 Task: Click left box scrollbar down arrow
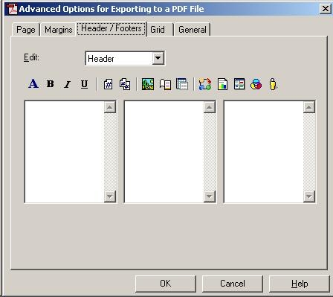pyautogui.click(x=110, y=197)
